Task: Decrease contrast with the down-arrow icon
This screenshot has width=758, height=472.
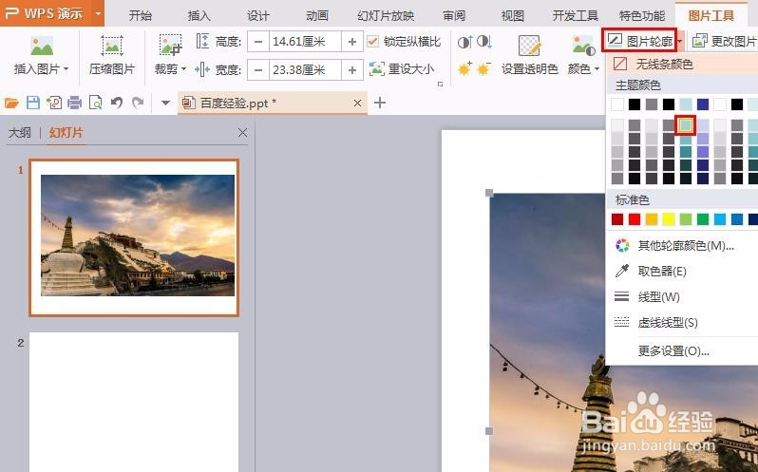Action: pos(483,42)
